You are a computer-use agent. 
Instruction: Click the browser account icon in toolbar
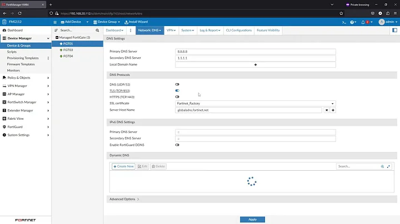click(380, 13)
